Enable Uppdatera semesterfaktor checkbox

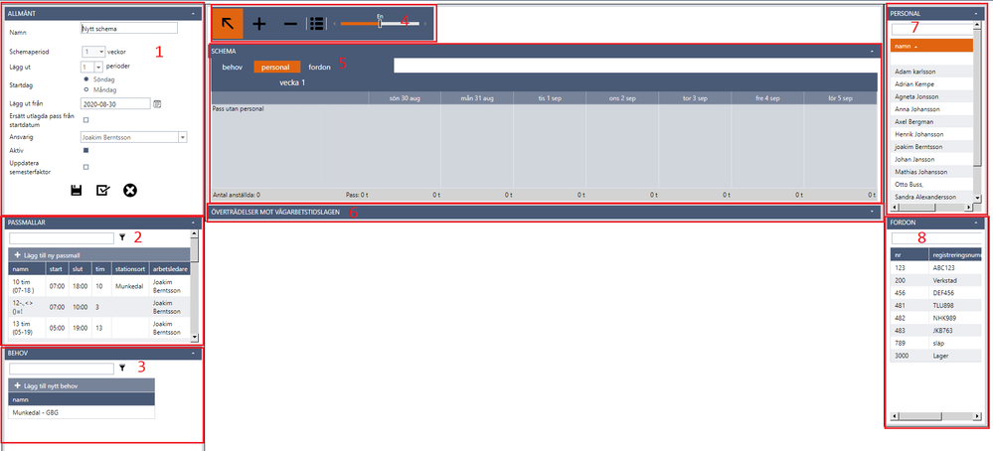tap(86, 167)
